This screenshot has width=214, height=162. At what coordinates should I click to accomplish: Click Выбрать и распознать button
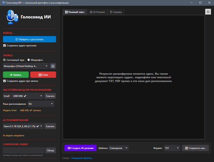coord(29,39)
